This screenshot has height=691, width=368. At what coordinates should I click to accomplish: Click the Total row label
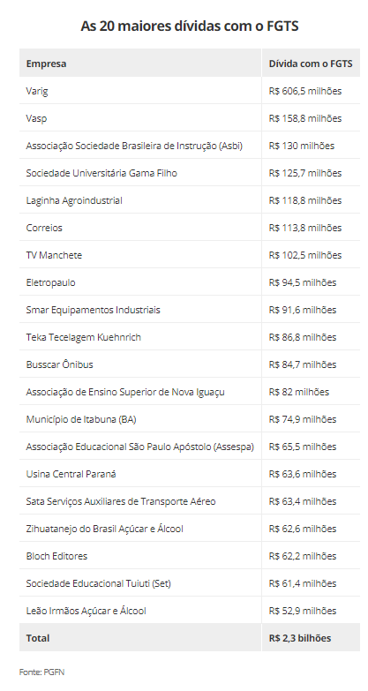pyautogui.click(x=38, y=638)
